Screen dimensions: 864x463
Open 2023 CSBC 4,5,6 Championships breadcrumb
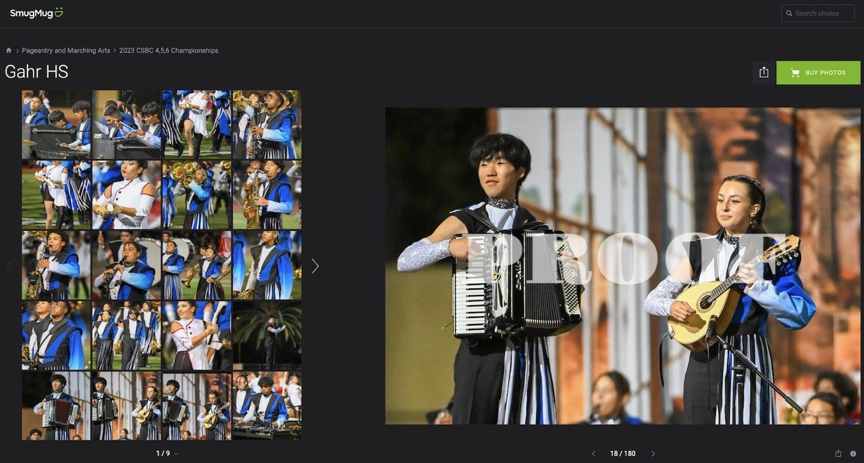169,51
